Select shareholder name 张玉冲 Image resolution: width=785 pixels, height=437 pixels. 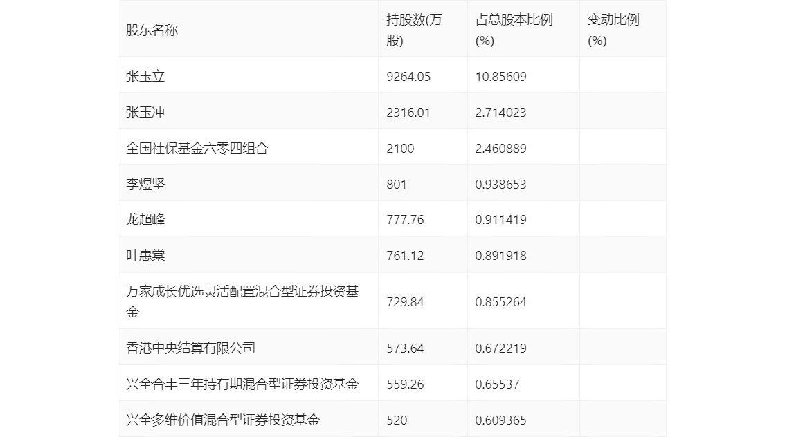[x=145, y=113]
